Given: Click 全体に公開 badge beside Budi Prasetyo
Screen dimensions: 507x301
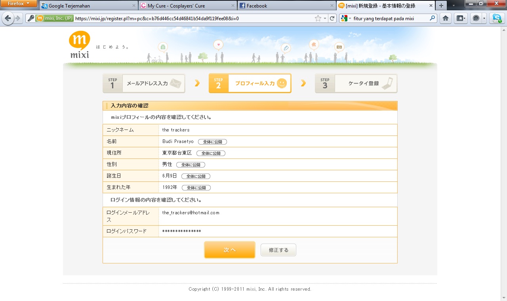Looking at the screenshot, I should [x=212, y=142].
